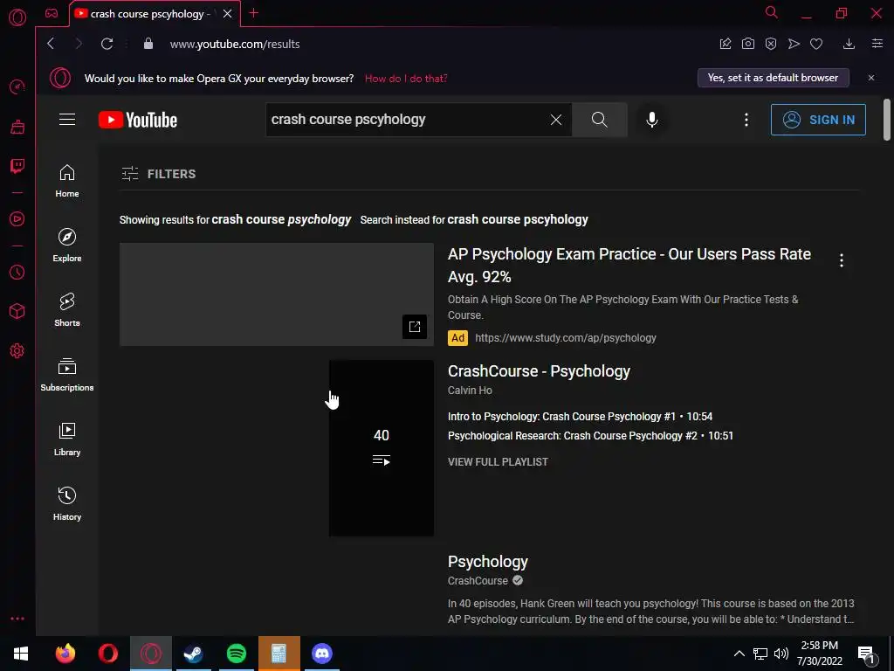Search tabs with the magnifier icon

click(x=771, y=12)
